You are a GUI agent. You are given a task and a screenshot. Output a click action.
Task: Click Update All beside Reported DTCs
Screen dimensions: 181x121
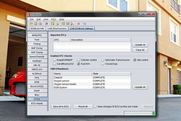(x=140, y=45)
